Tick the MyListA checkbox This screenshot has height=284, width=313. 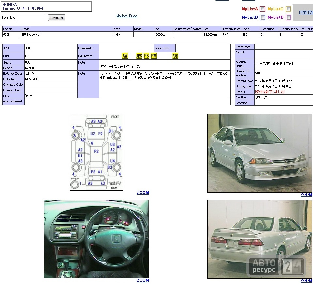pos(262,9)
